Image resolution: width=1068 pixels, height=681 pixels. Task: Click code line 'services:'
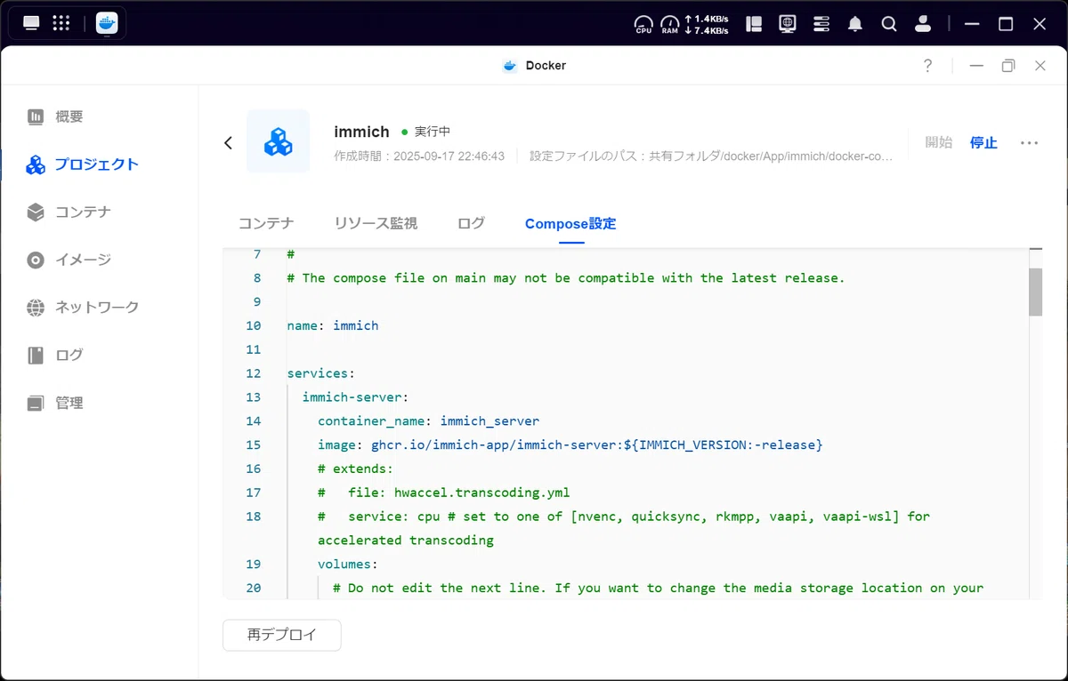click(321, 373)
